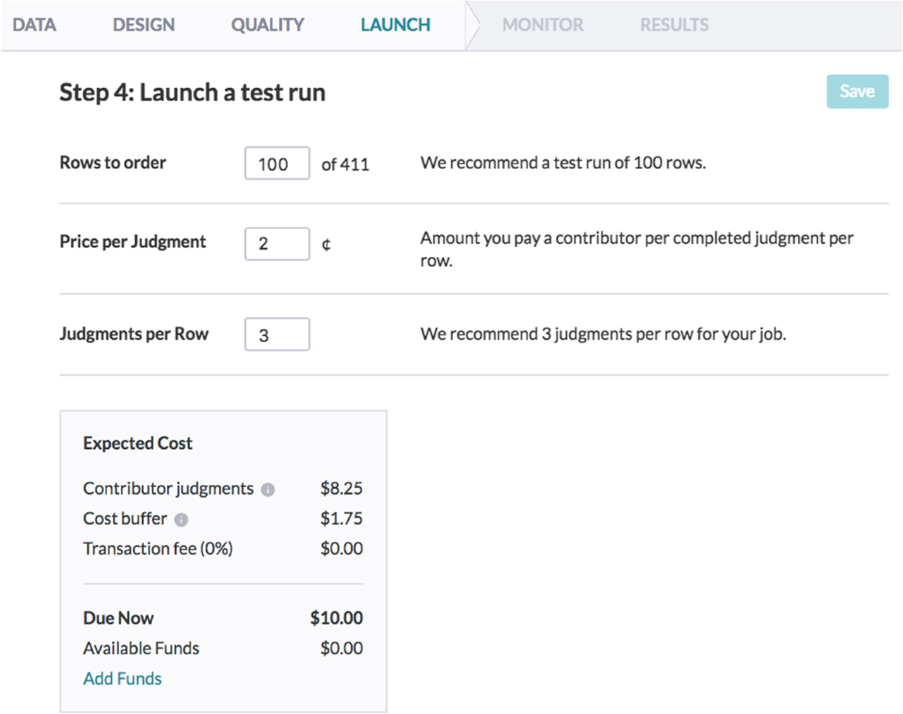
Task: Open the Contributor judgments info icon
Action: 268,489
